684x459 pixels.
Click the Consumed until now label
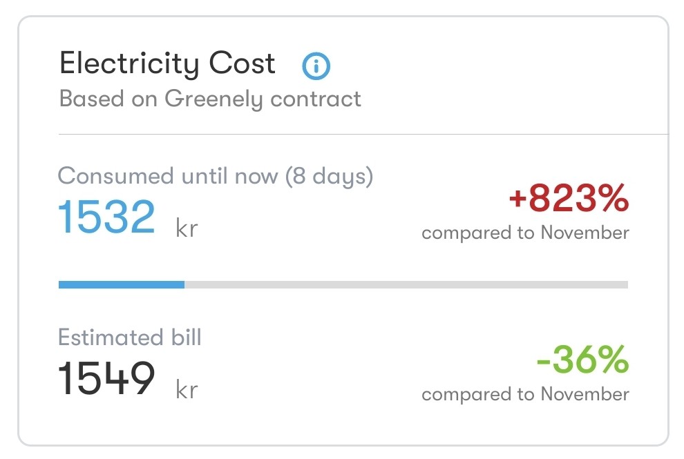[x=170, y=176]
